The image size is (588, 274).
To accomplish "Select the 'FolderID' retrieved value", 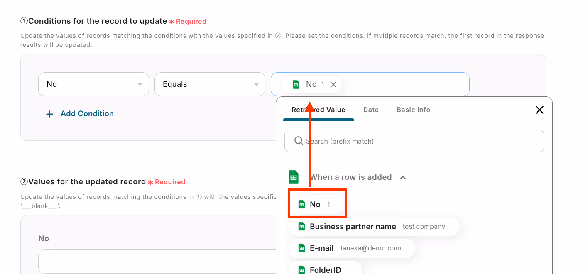I will click(325, 269).
